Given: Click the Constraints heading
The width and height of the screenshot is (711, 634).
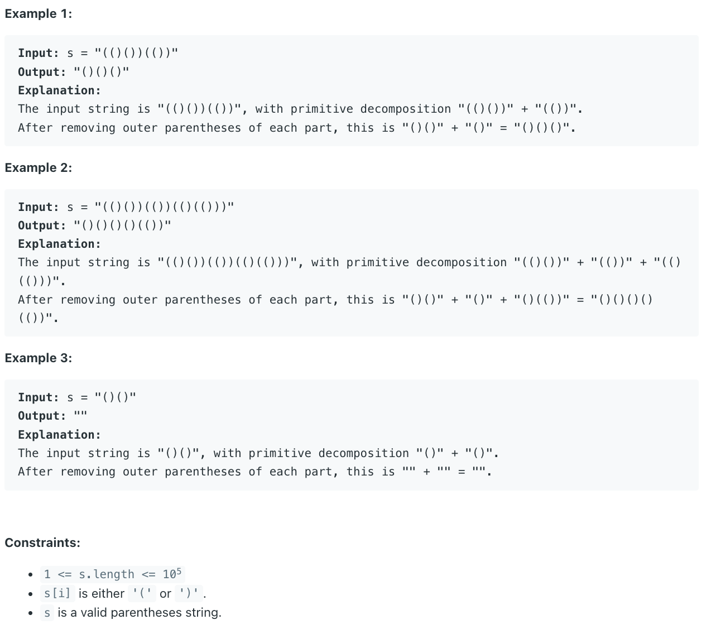Looking at the screenshot, I should click(42, 542).
